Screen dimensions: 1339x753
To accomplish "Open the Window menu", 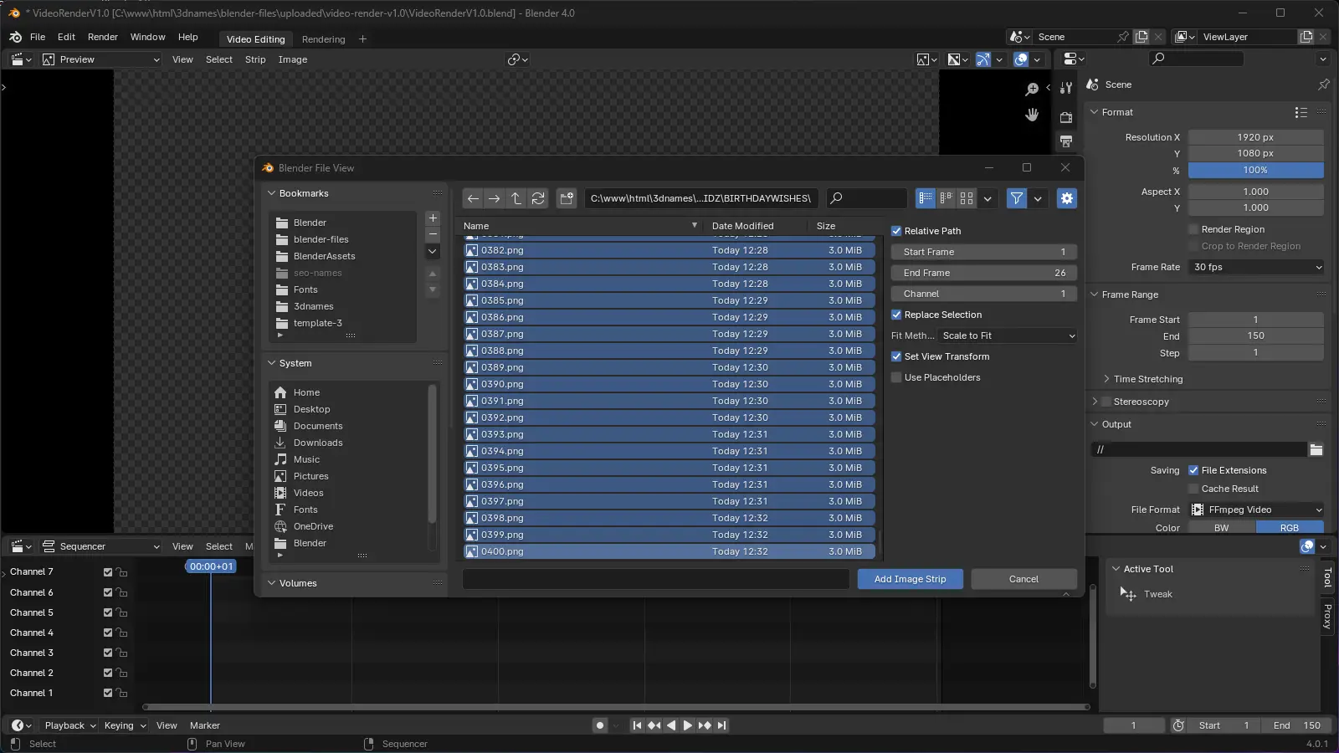I will [x=148, y=37].
